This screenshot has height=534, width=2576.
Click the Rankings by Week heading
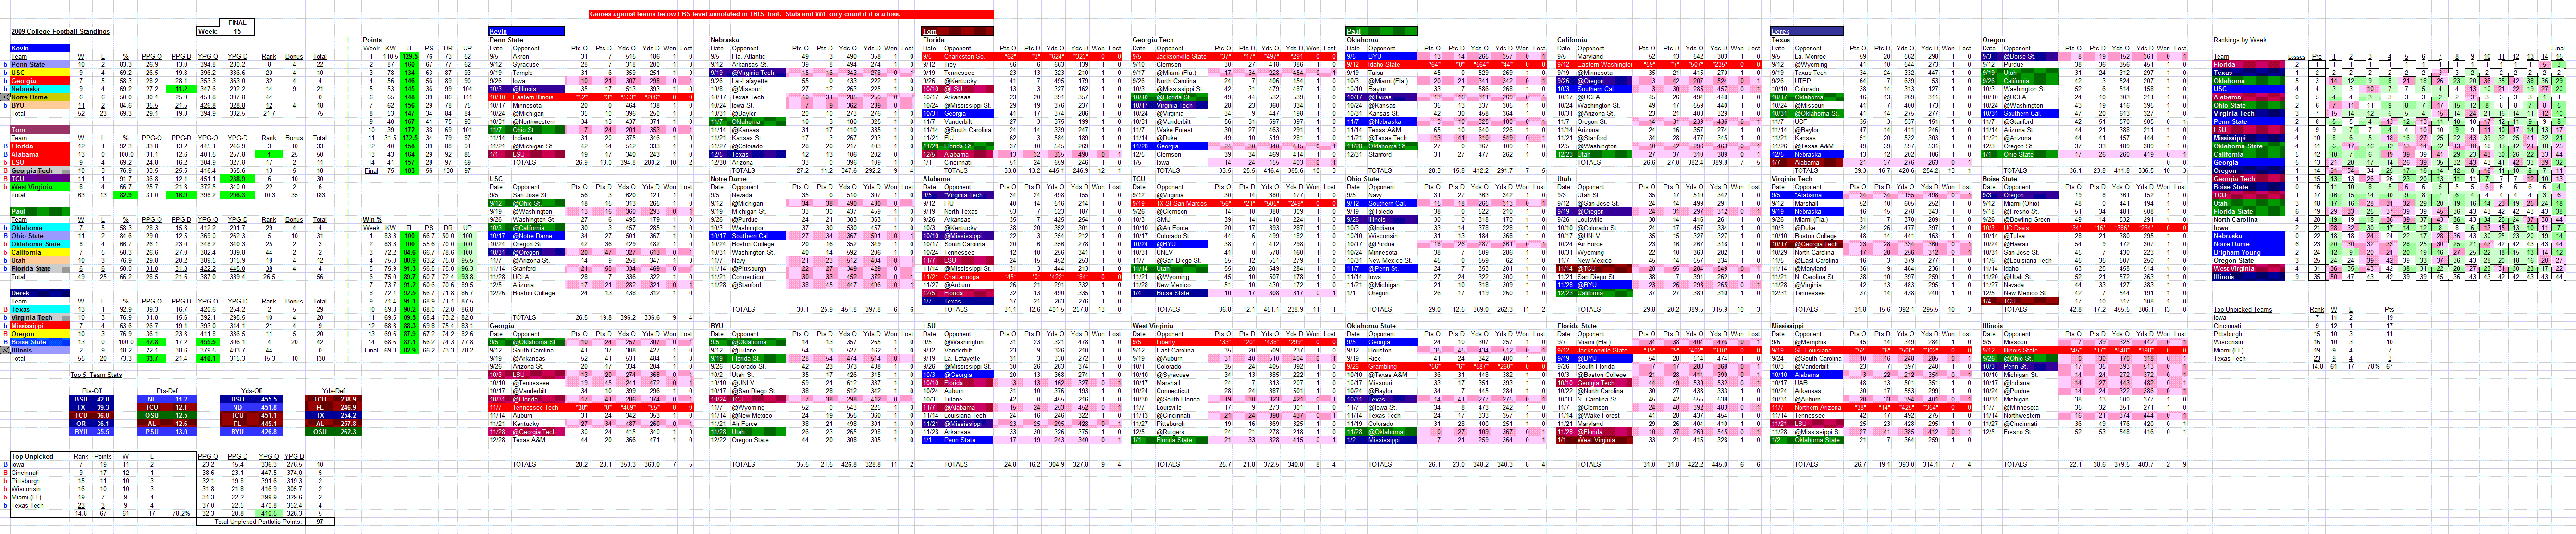2240,40
